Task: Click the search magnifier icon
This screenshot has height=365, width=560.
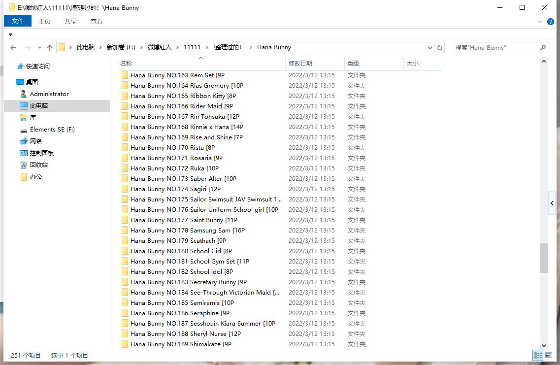Action: [x=543, y=47]
